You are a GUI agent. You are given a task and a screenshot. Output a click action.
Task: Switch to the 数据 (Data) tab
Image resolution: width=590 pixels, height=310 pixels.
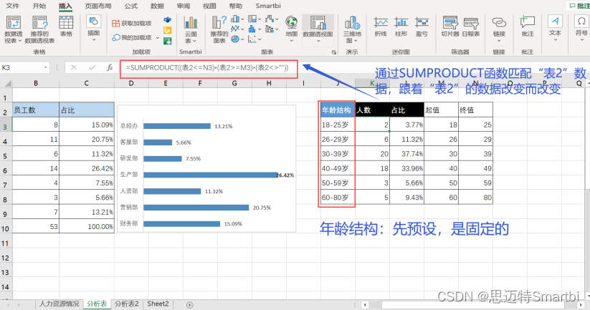click(157, 6)
